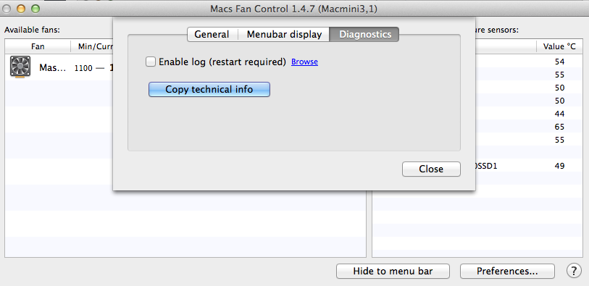The width and height of the screenshot is (589, 286).
Task: Click the fan icon in the fans list
Action: click(x=20, y=67)
